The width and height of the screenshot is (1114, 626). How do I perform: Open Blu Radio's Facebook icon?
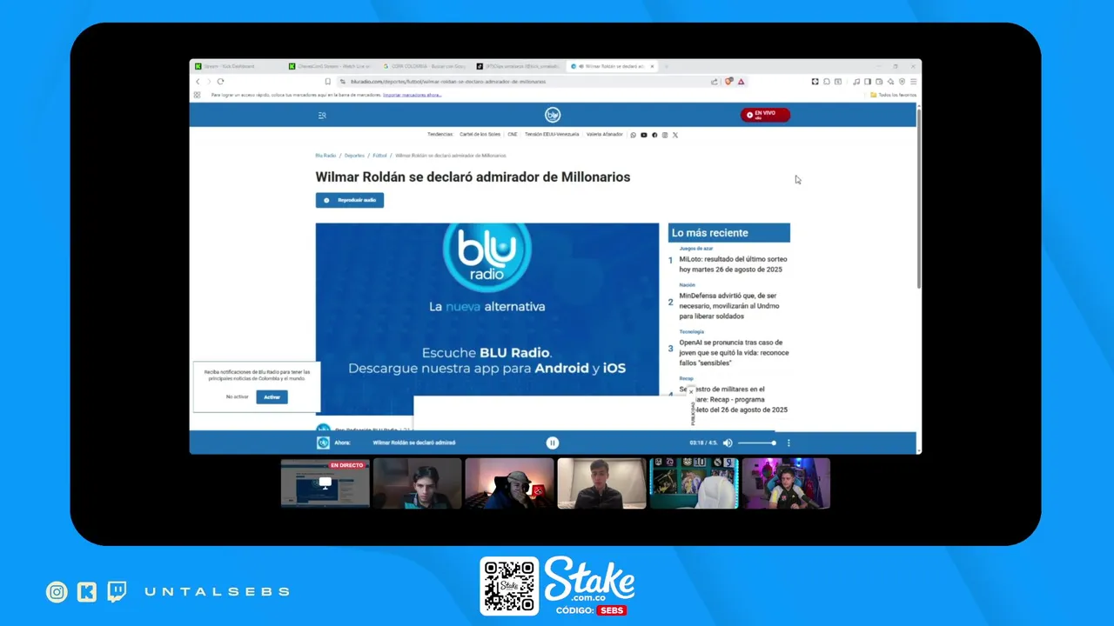pyautogui.click(x=654, y=135)
